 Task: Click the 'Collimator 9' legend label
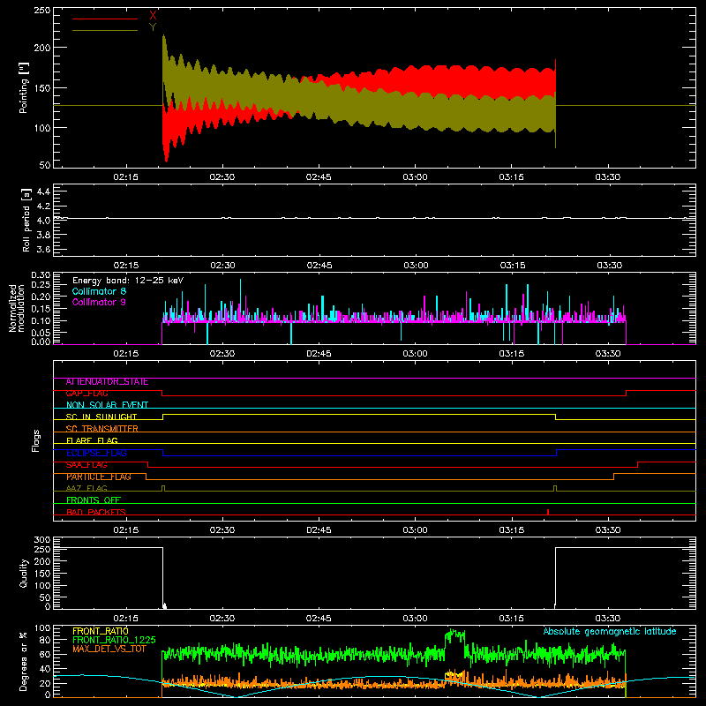[99, 302]
